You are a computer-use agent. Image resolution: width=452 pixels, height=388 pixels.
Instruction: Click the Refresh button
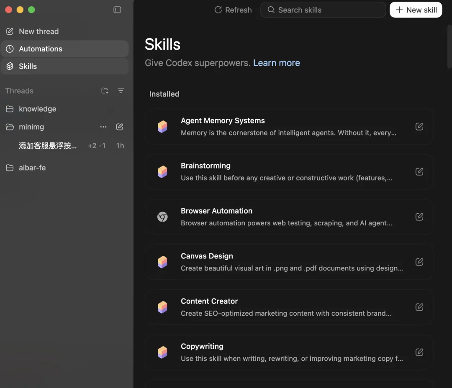pyautogui.click(x=233, y=10)
